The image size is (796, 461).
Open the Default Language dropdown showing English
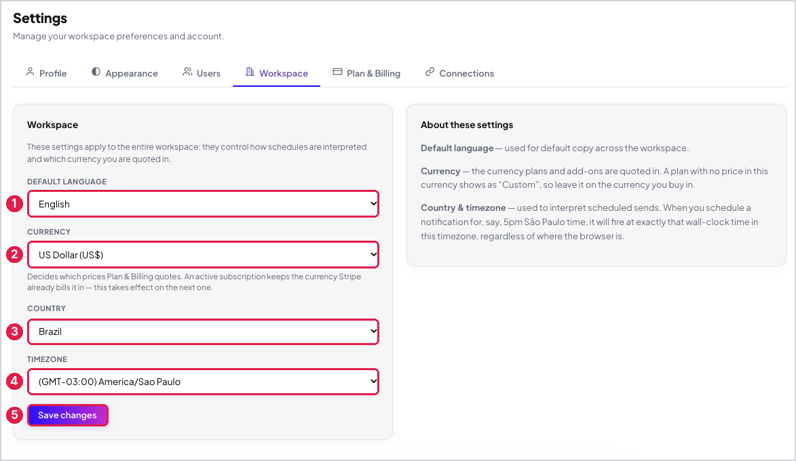point(203,204)
